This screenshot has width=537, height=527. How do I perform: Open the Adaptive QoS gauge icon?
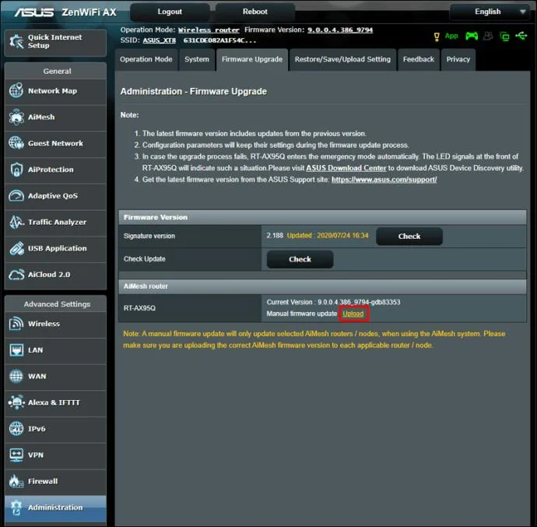(x=16, y=195)
